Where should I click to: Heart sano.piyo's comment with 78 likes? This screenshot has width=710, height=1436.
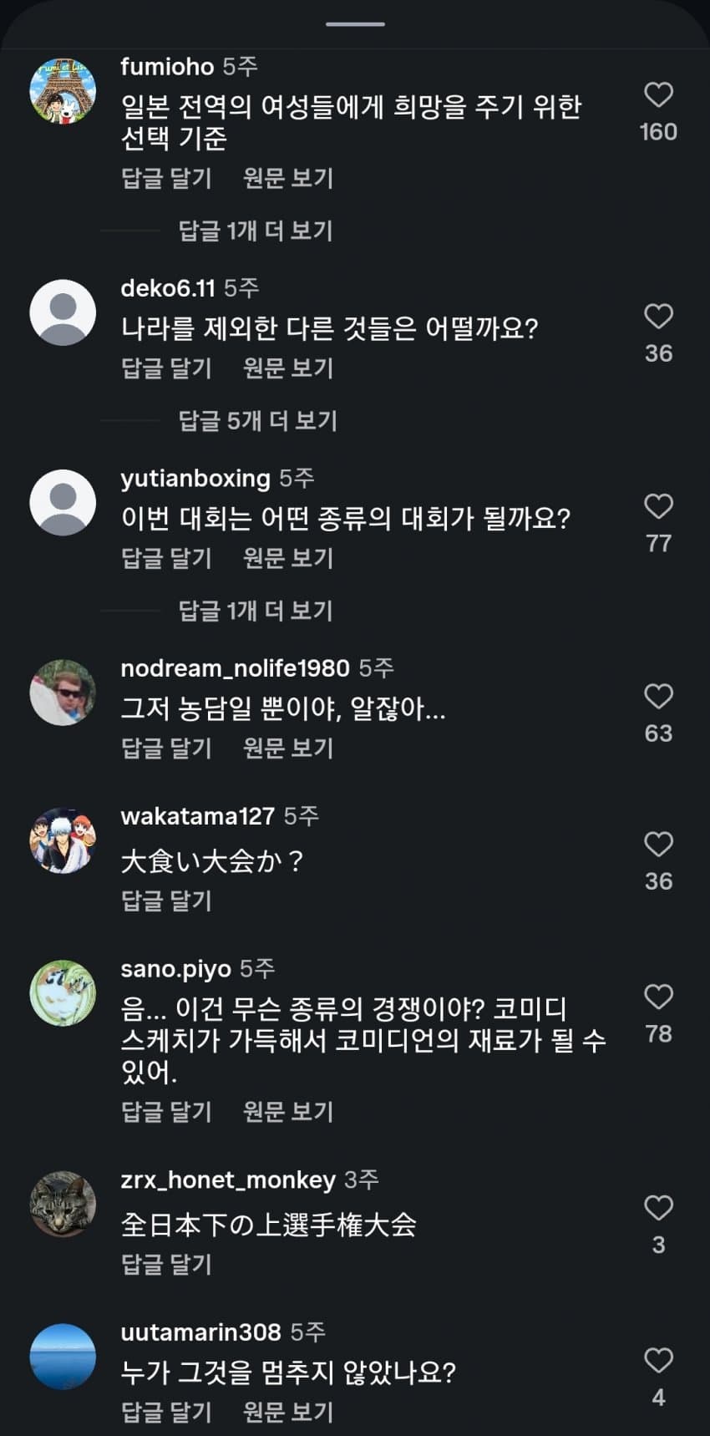658,997
